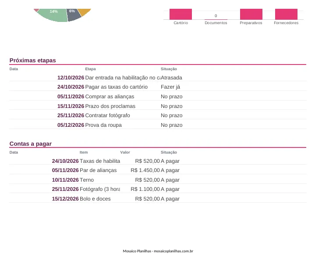Select the Preparativos bar in the chart
This screenshot has height=262, width=315.
251,14
